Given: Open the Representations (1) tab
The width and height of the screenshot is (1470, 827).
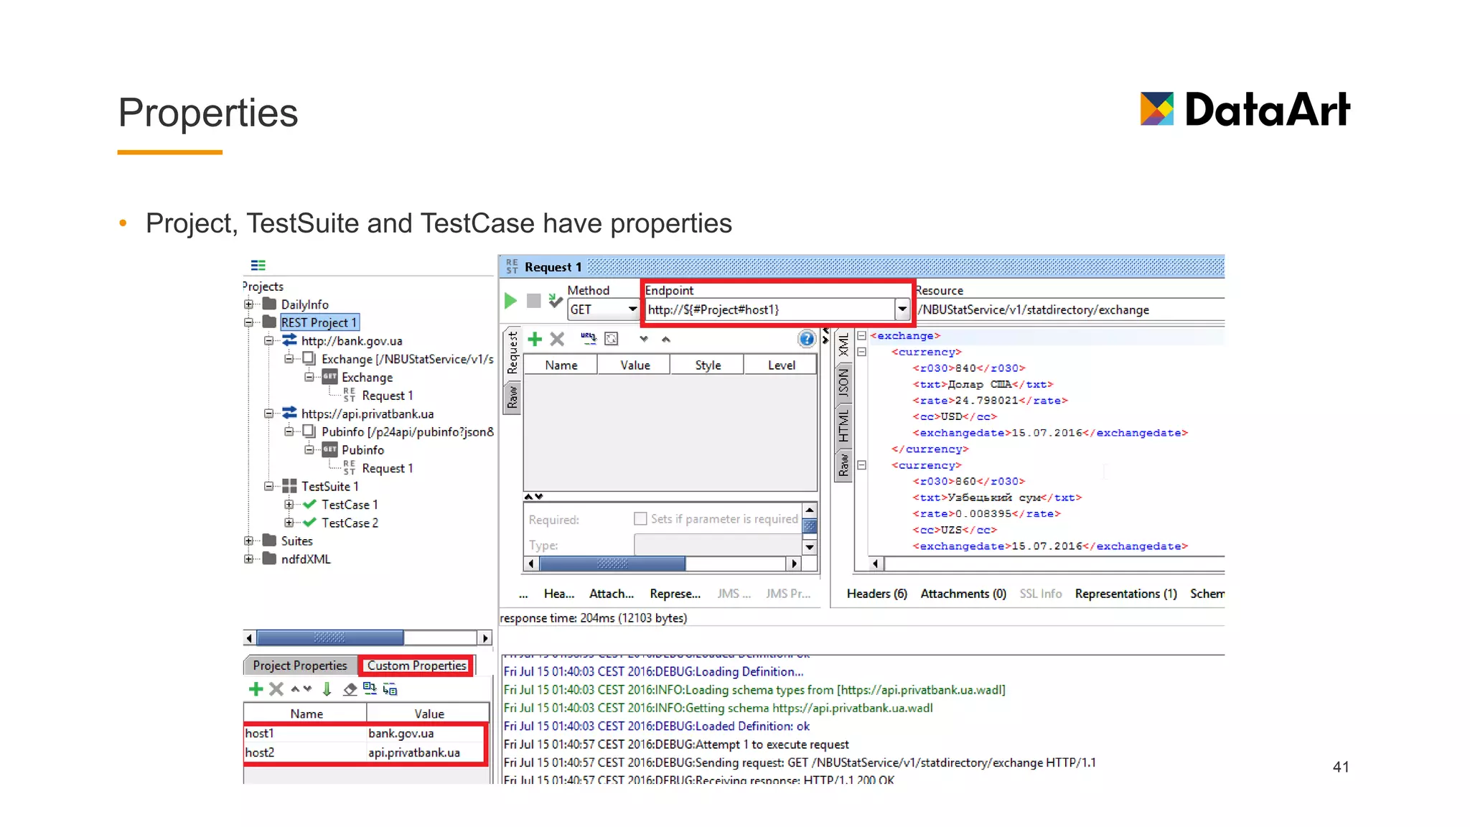Looking at the screenshot, I should pyautogui.click(x=1125, y=594).
